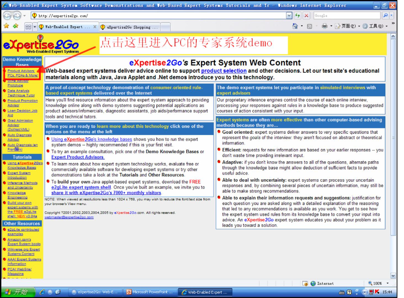Screen dimensions: 404x298
Task: Click the browser Back arrow button
Action: pos(7,15)
